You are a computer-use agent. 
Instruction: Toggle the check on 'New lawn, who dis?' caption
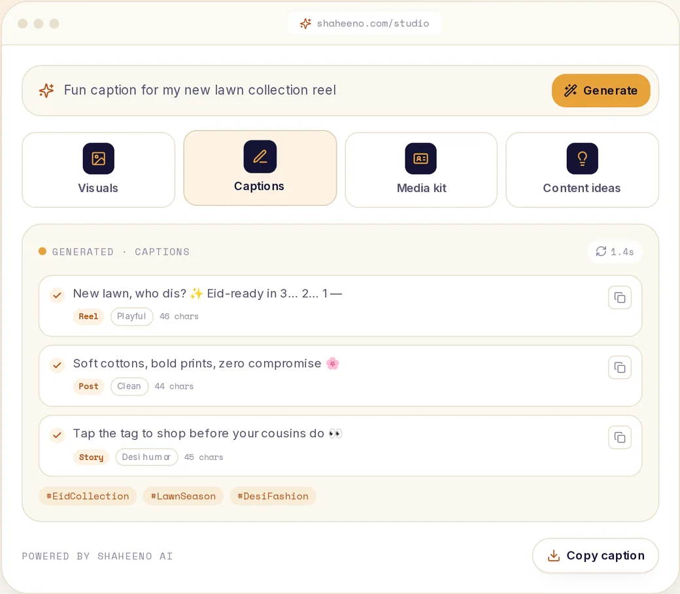[57, 295]
